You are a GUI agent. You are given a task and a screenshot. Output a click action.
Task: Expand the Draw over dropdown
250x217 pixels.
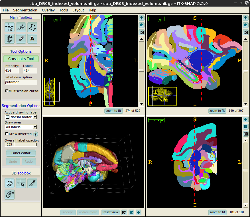pos(21,127)
